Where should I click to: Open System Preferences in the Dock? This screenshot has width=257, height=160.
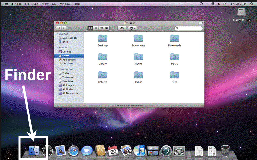[179, 150]
